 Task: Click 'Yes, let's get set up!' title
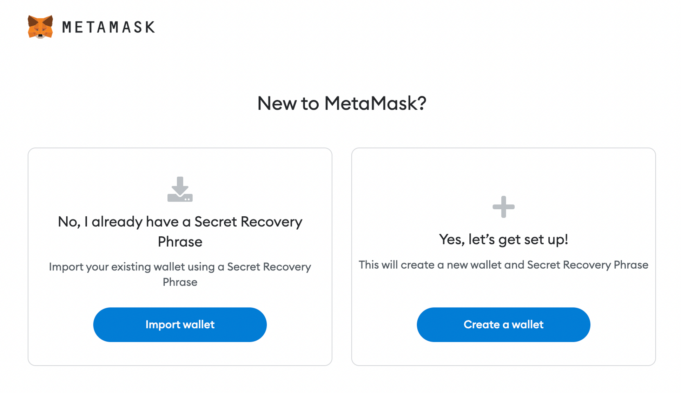503,240
